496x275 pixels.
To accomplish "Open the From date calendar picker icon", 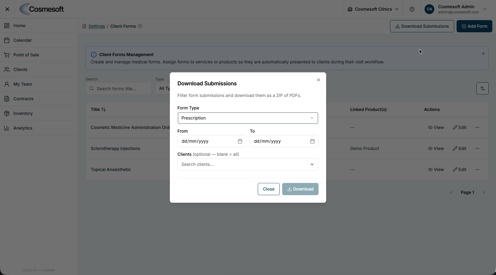I will coord(240,141).
